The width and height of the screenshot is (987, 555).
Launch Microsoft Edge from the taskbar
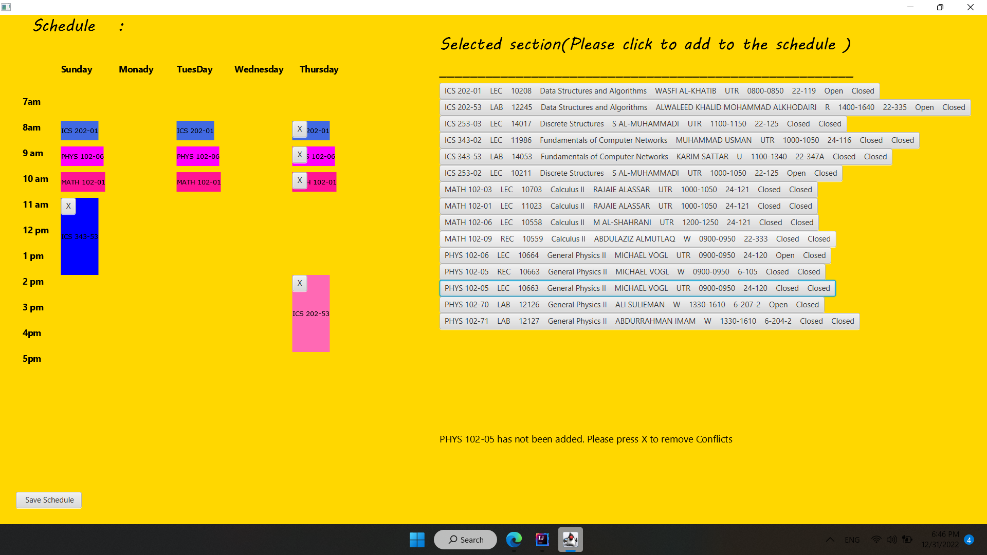point(514,540)
